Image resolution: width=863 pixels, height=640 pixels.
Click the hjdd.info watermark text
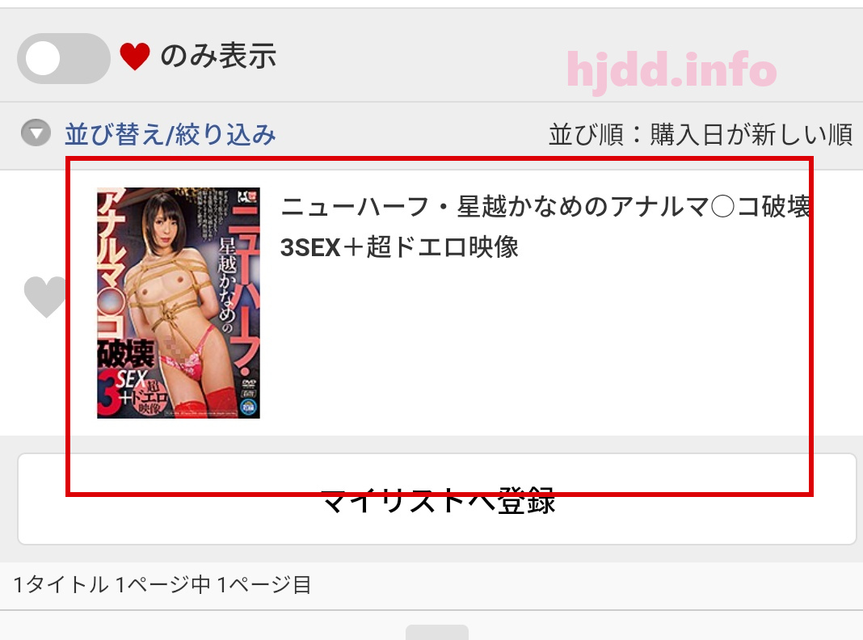(671, 70)
